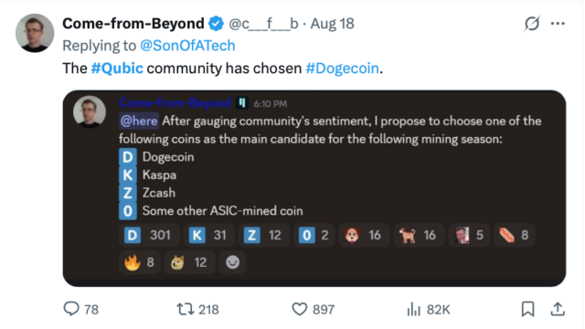Image resolution: width=585 pixels, height=329 pixels.
Task: Open the Aug 18 tweet timestamp
Action: 332,24
